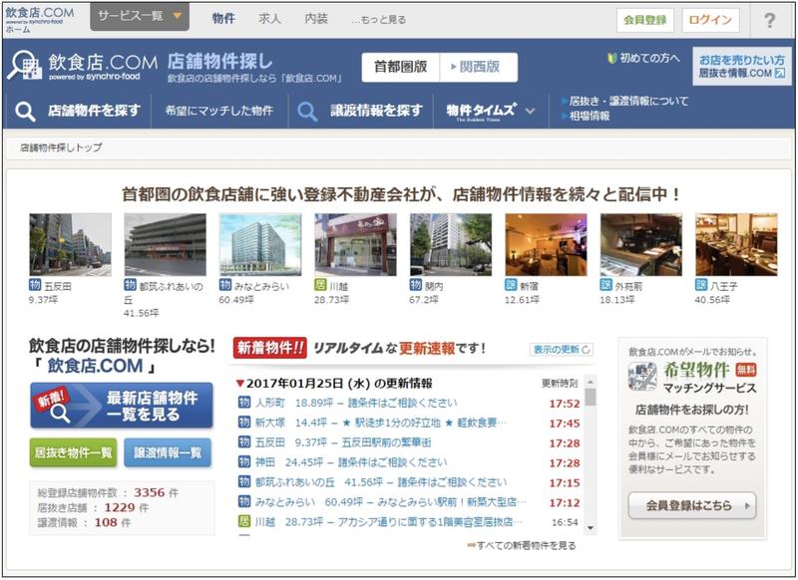Screen dimensions: 798x580
Task: Open 都筑ふれあいの丘 41.56坪 list entry
Action: coord(381,482)
